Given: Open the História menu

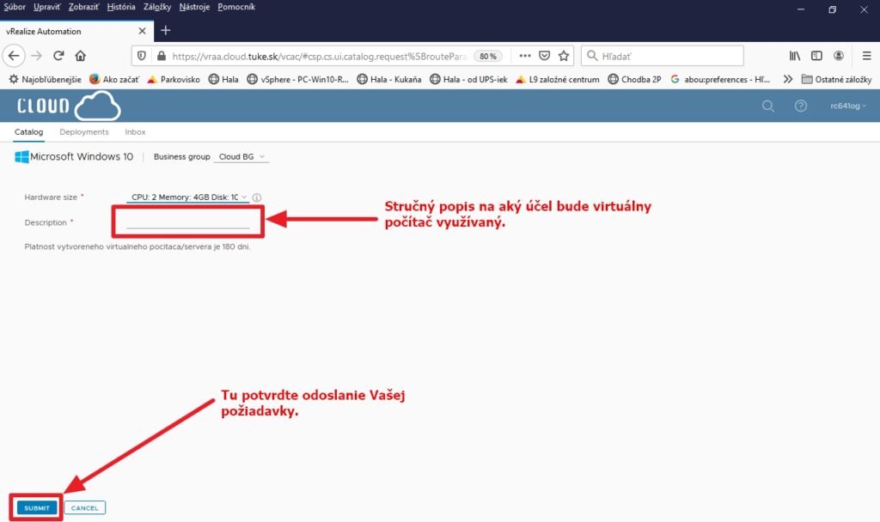Looking at the screenshot, I should (x=121, y=7).
